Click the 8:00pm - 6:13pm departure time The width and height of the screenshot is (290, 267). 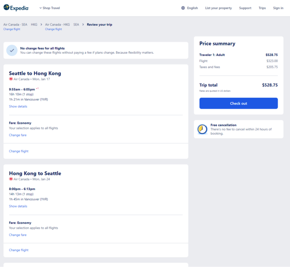coord(22,189)
